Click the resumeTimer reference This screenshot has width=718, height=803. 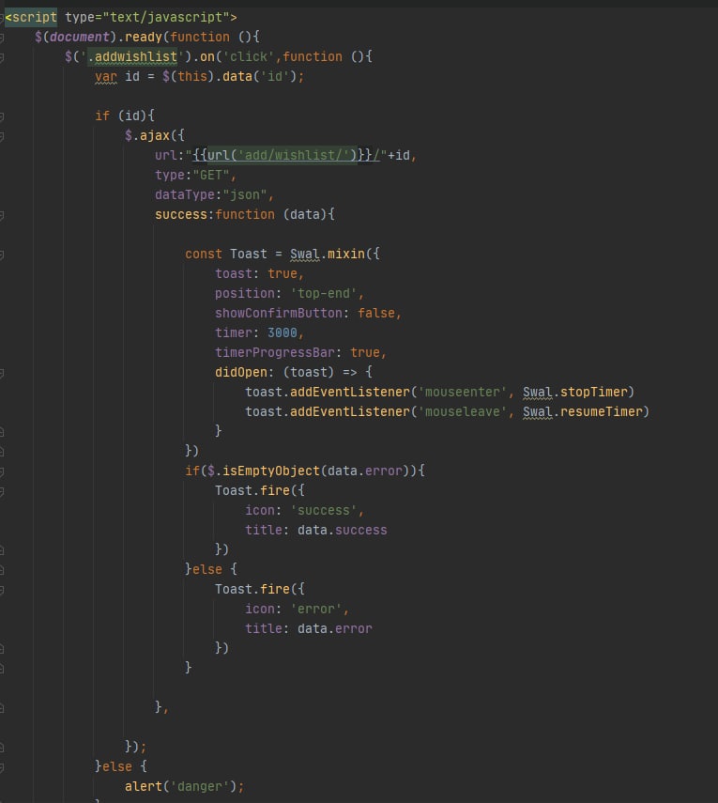602,412
